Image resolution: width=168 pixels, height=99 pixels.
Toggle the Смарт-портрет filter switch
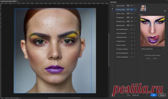pyautogui.click(x=132, y=6)
